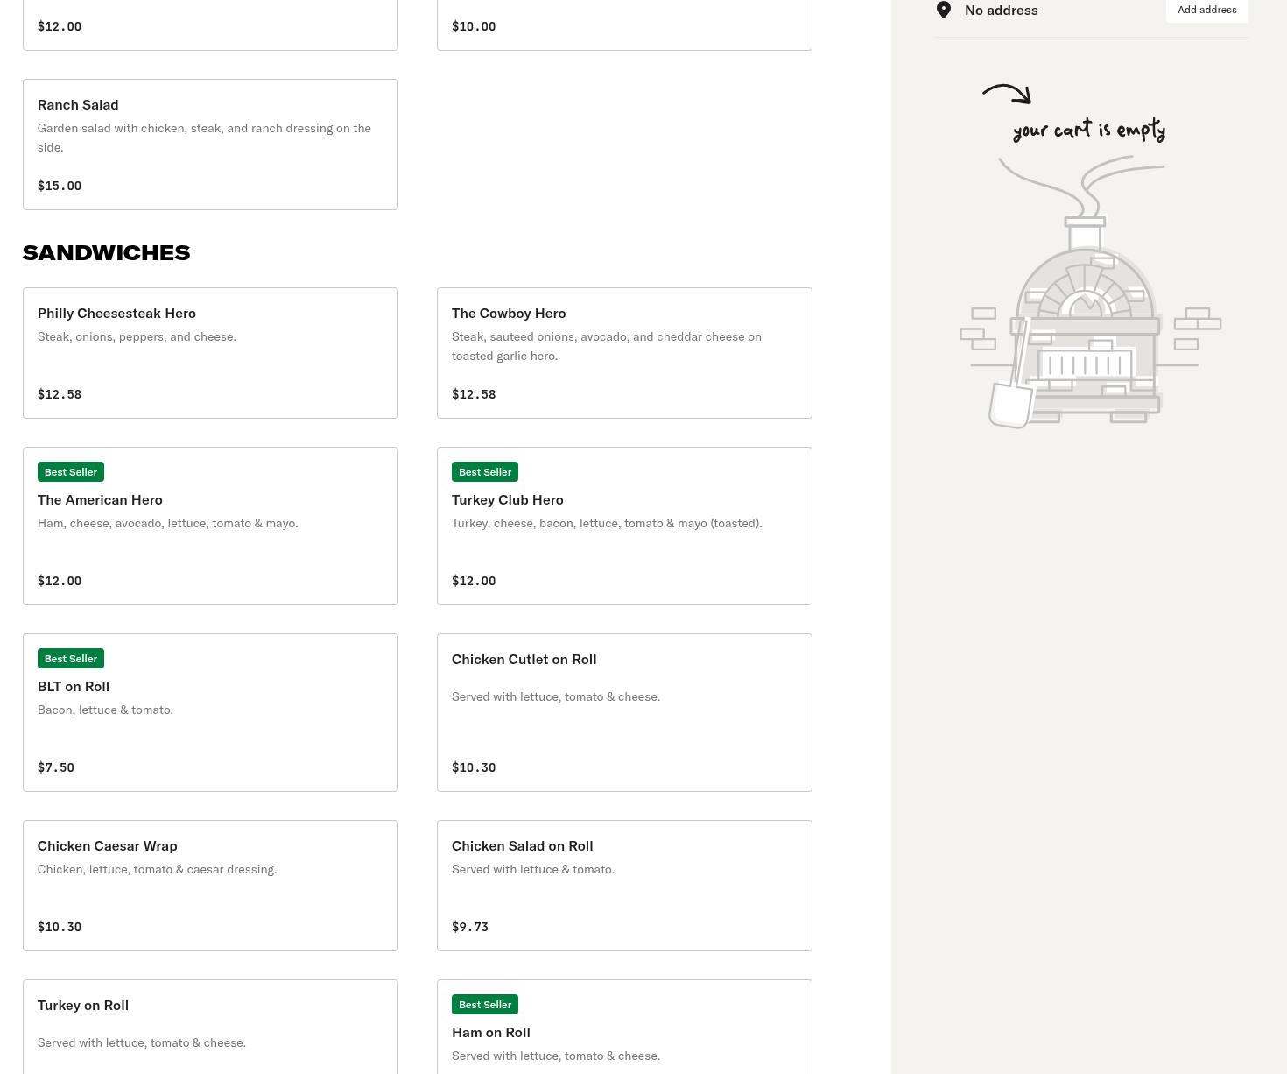Open the Ranch Salad menu item
Screen dimensions: 1287x1074
(x=210, y=145)
